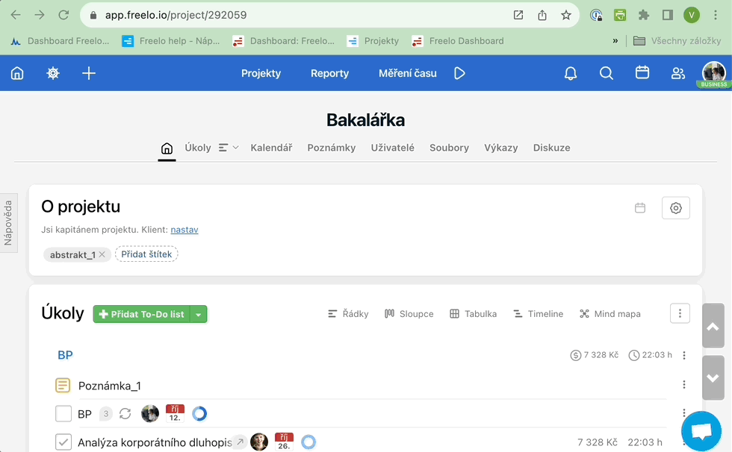
Task: Uncheck Analýza korporátního dluhopis checkbox
Action: coord(63,442)
